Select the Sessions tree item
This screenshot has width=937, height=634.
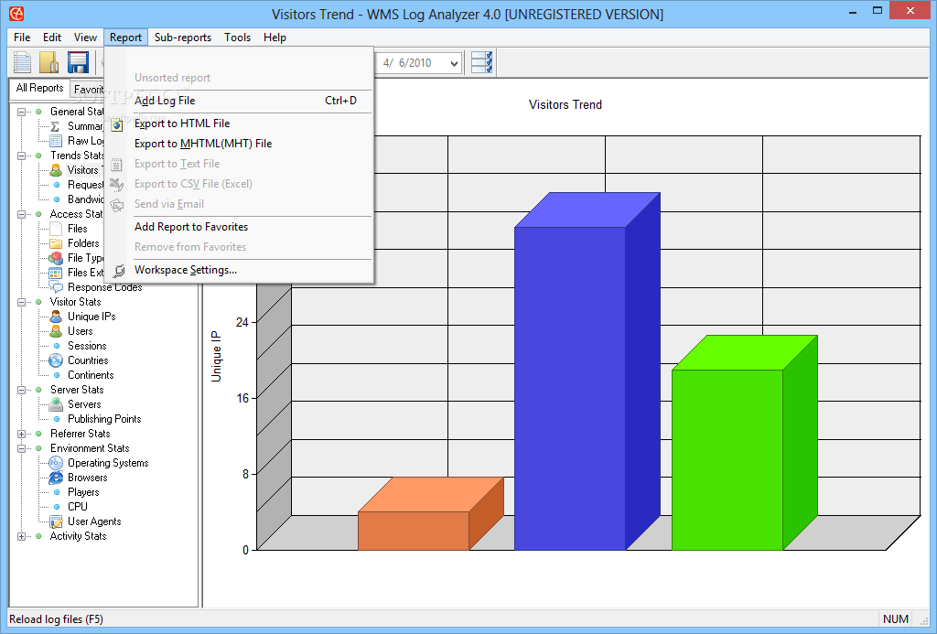[x=87, y=346]
